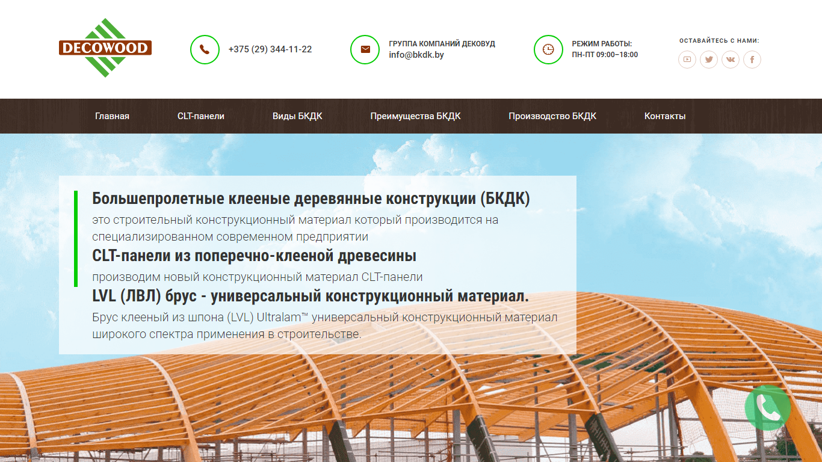822x462 pixels.
Task: Click the envelope email icon
Action: [365, 49]
